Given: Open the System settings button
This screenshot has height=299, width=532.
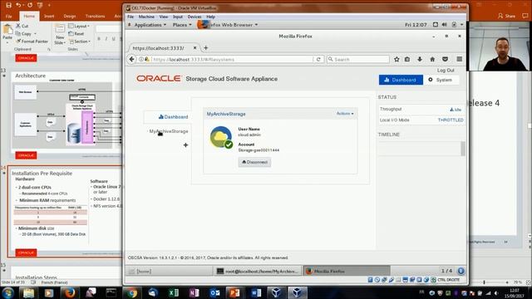Looking at the screenshot, I should coord(441,80).
